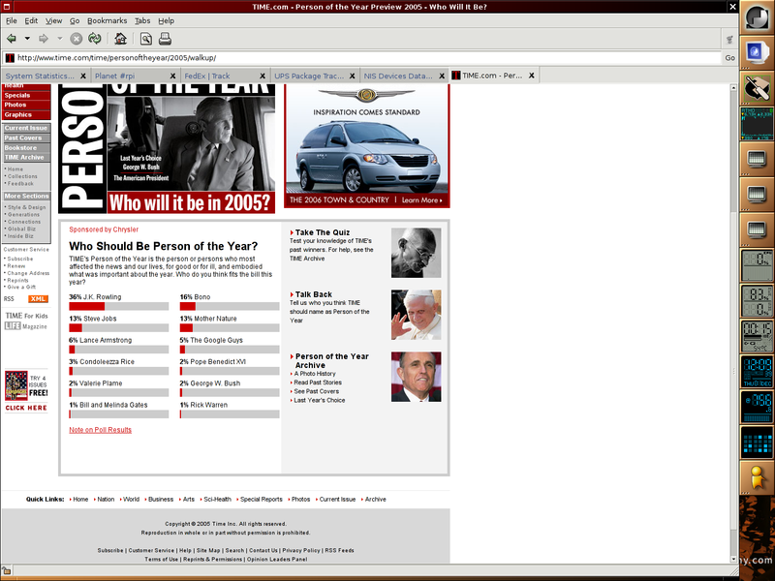Click Take The Quiz heading link
Viewport: 775px width, 581px height.
(323, 232)
